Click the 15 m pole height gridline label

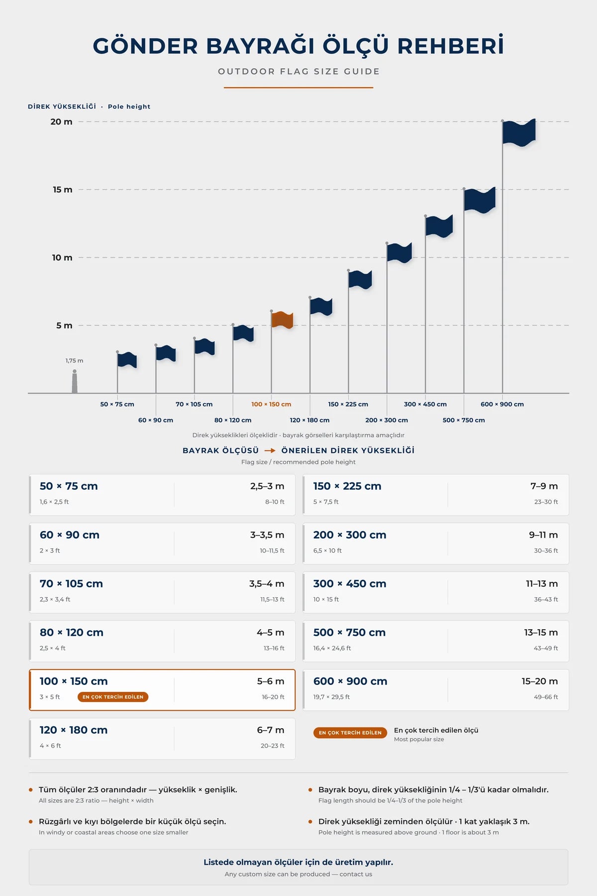(x=63, y=190)
